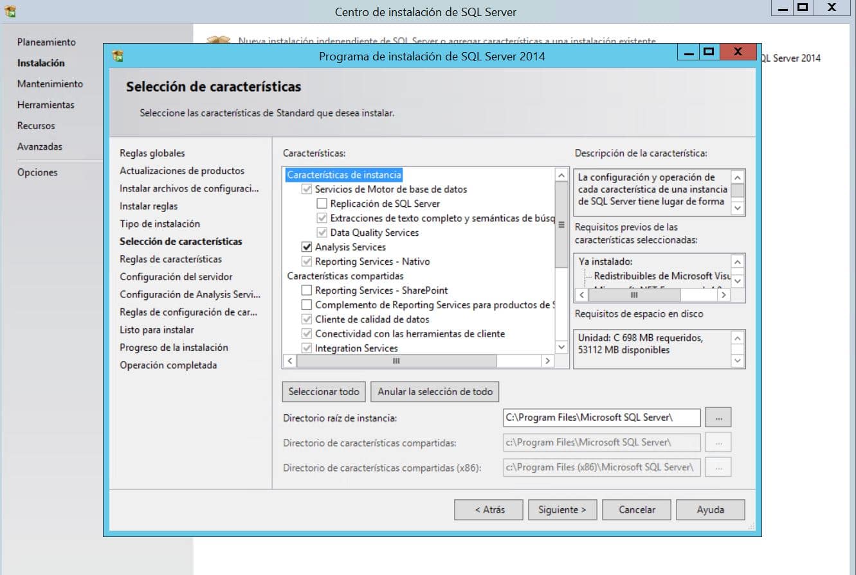Toggle Conectividad con las herramientas de cliente checkbox
Viewport: 856px width, 575px height.
pyautogui.click(x=307, y=334)
